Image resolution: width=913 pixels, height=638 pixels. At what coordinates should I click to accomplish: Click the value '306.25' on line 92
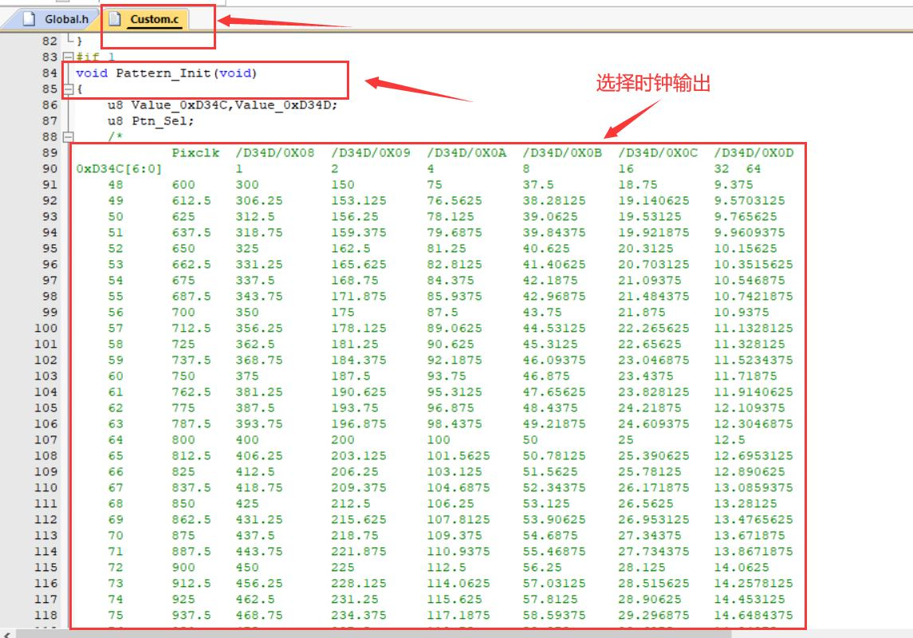pos(259,201)
